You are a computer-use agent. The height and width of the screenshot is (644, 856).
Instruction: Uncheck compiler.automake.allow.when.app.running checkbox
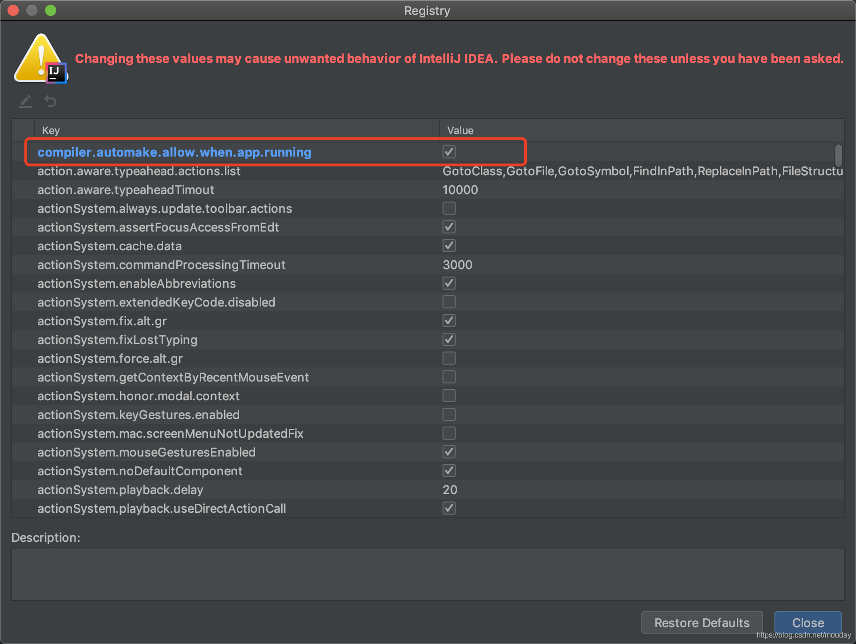[449, 152]
